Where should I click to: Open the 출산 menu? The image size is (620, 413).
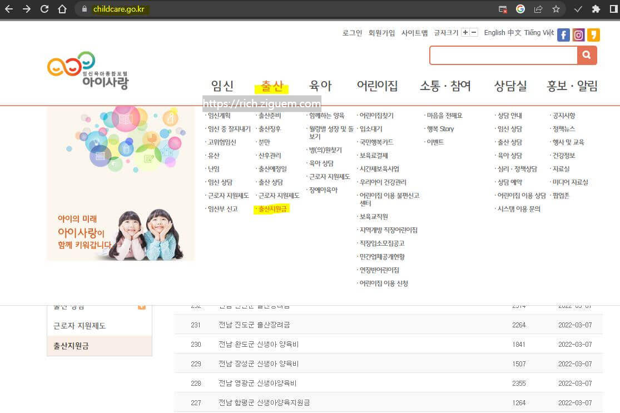(271, 86)
